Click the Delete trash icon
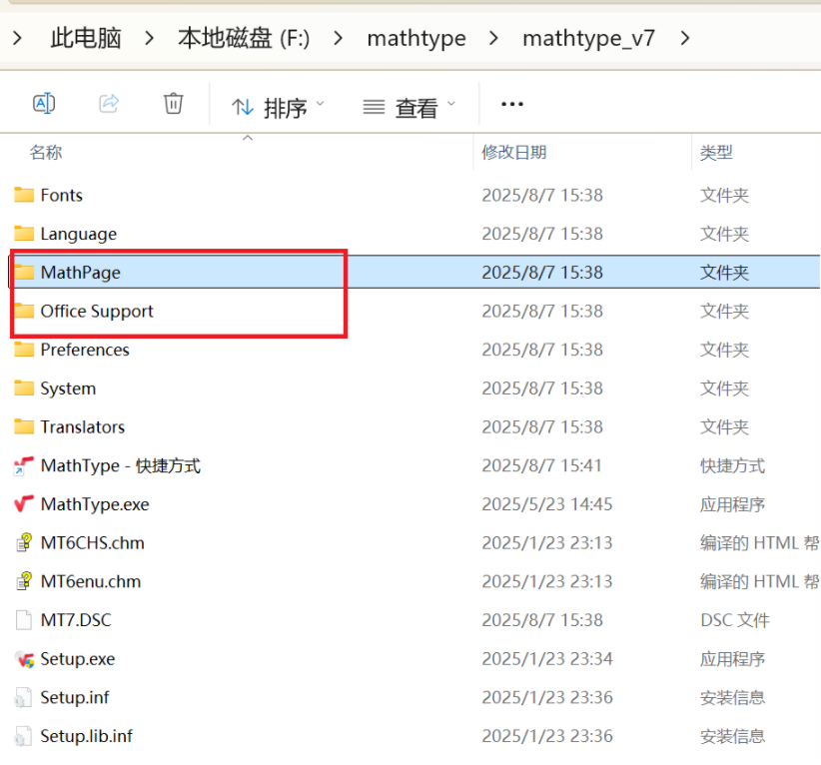Image resolution: width=821 pixels, height=765 pixels. point(173,103)
